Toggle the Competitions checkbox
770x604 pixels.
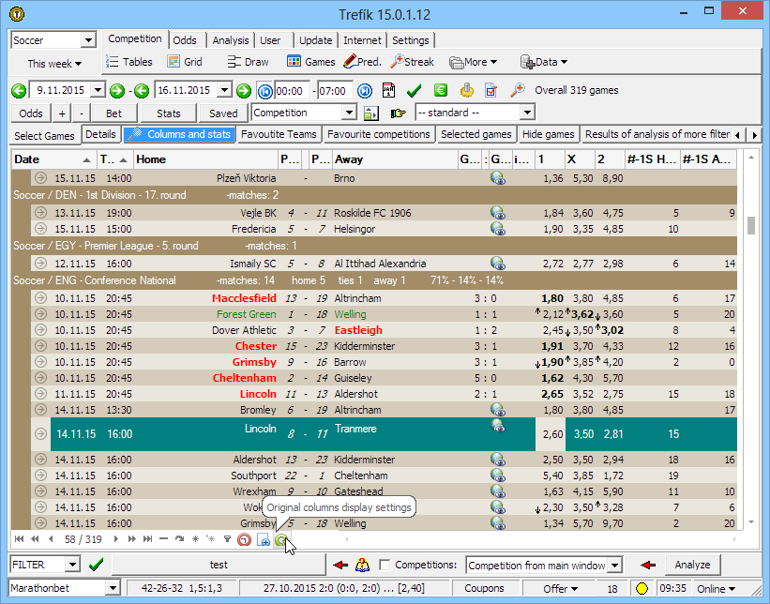coord(385,566)
